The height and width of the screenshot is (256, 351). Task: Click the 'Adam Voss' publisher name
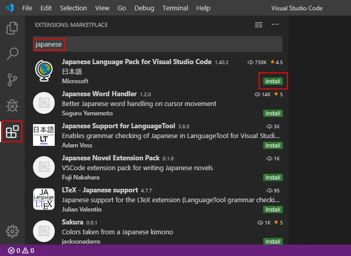click(77, 145)
